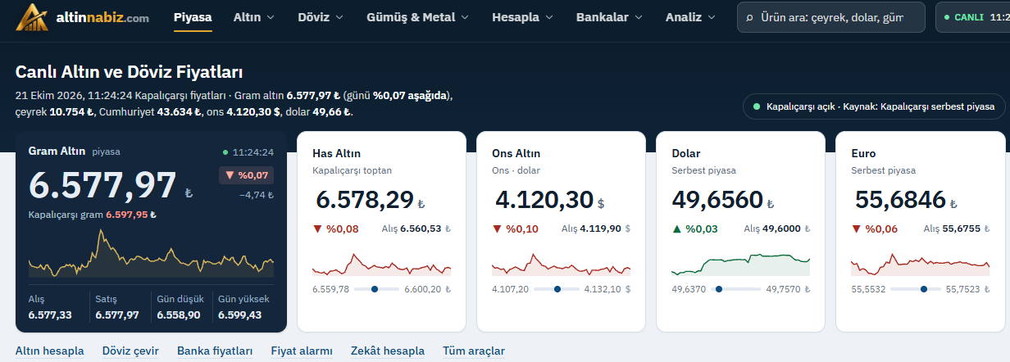Click the Euro day range slider
The image size is (1010, 362).
[x=916, y=289]
